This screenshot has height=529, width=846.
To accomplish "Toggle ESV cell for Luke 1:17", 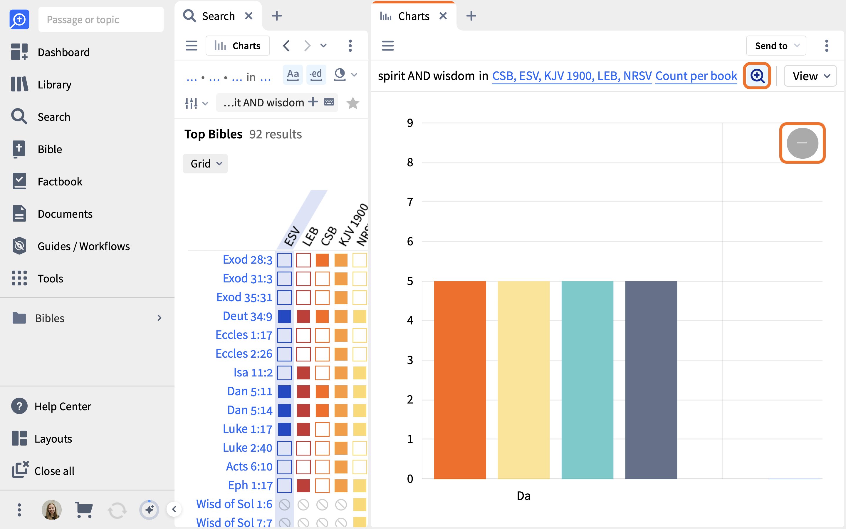I will coord(285,429).
